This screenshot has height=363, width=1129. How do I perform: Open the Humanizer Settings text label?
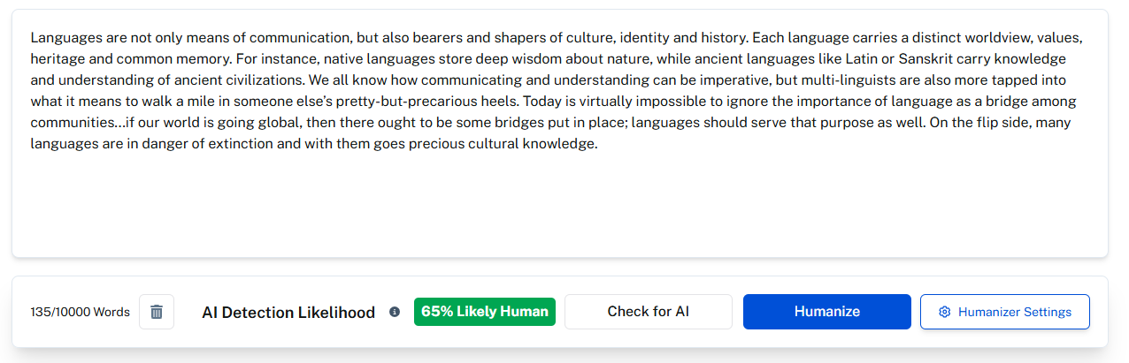pos(1014,312)
